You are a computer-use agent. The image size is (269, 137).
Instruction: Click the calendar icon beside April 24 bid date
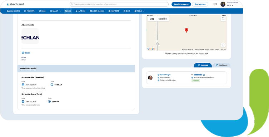tap(23, 85)
